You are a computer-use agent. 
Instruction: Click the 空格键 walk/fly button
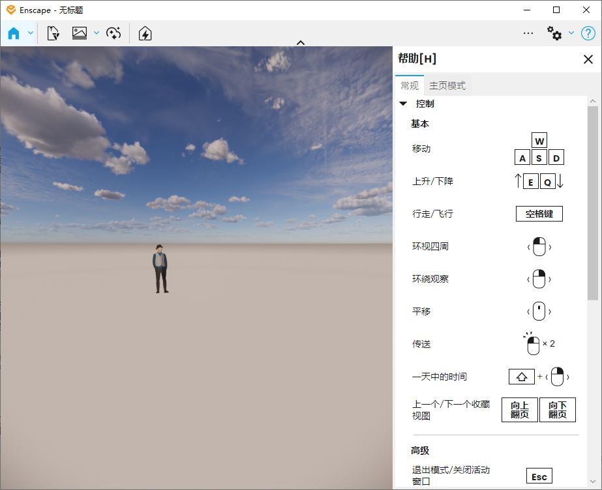pyautogui.click(x=539, y=214)
